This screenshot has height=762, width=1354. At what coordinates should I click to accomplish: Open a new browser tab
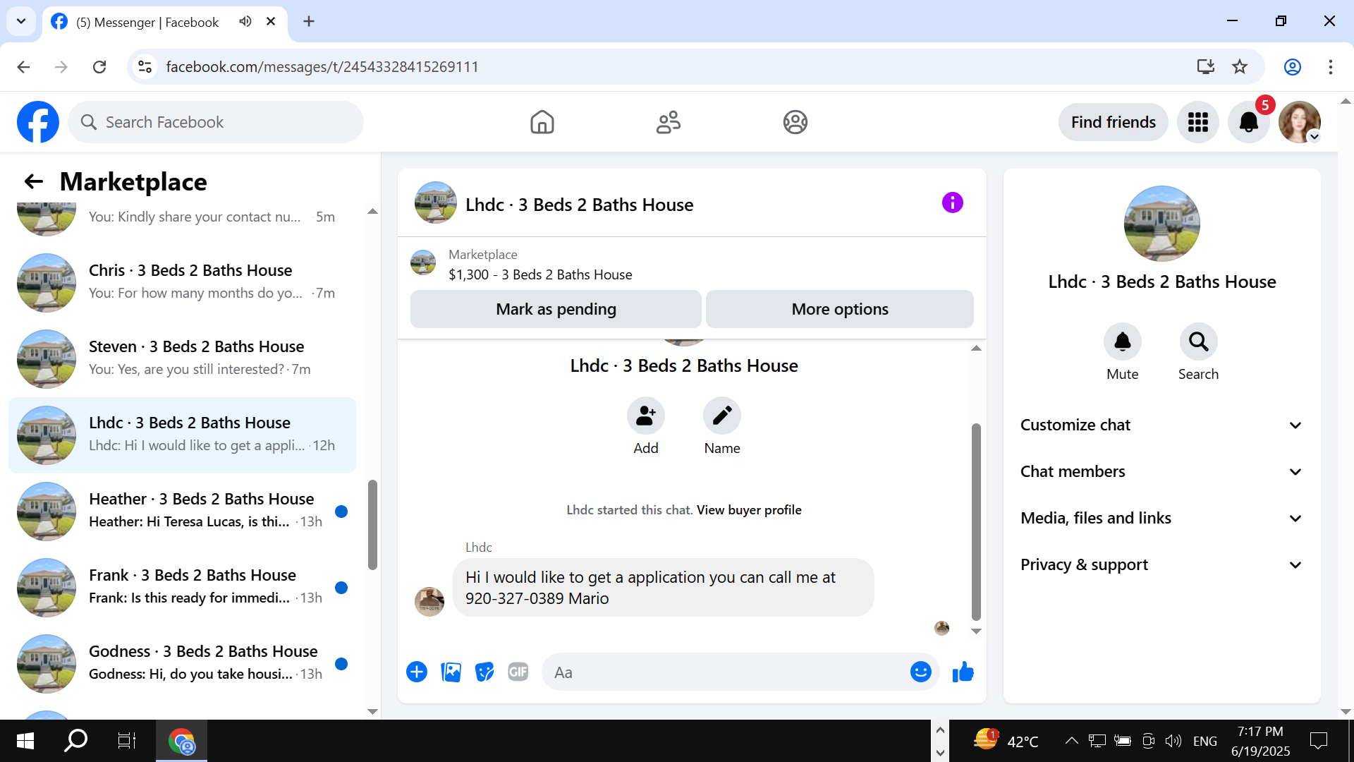coord(309,21)
